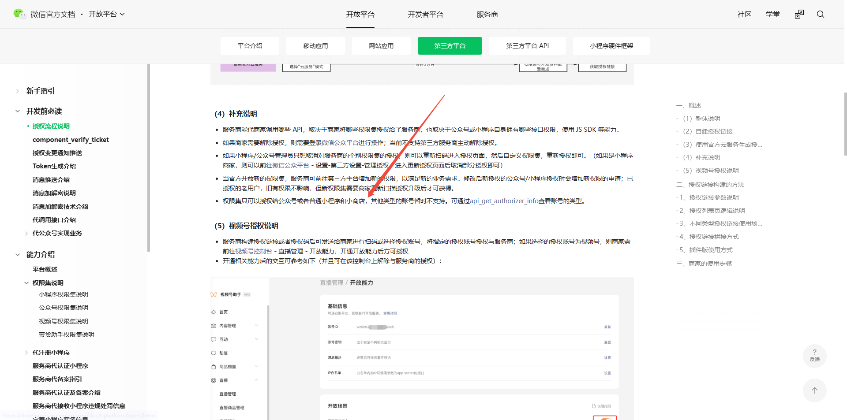Screen dimensions: 847x420
Task: Click the page vertical scrollbar
Action: (845, 124)
